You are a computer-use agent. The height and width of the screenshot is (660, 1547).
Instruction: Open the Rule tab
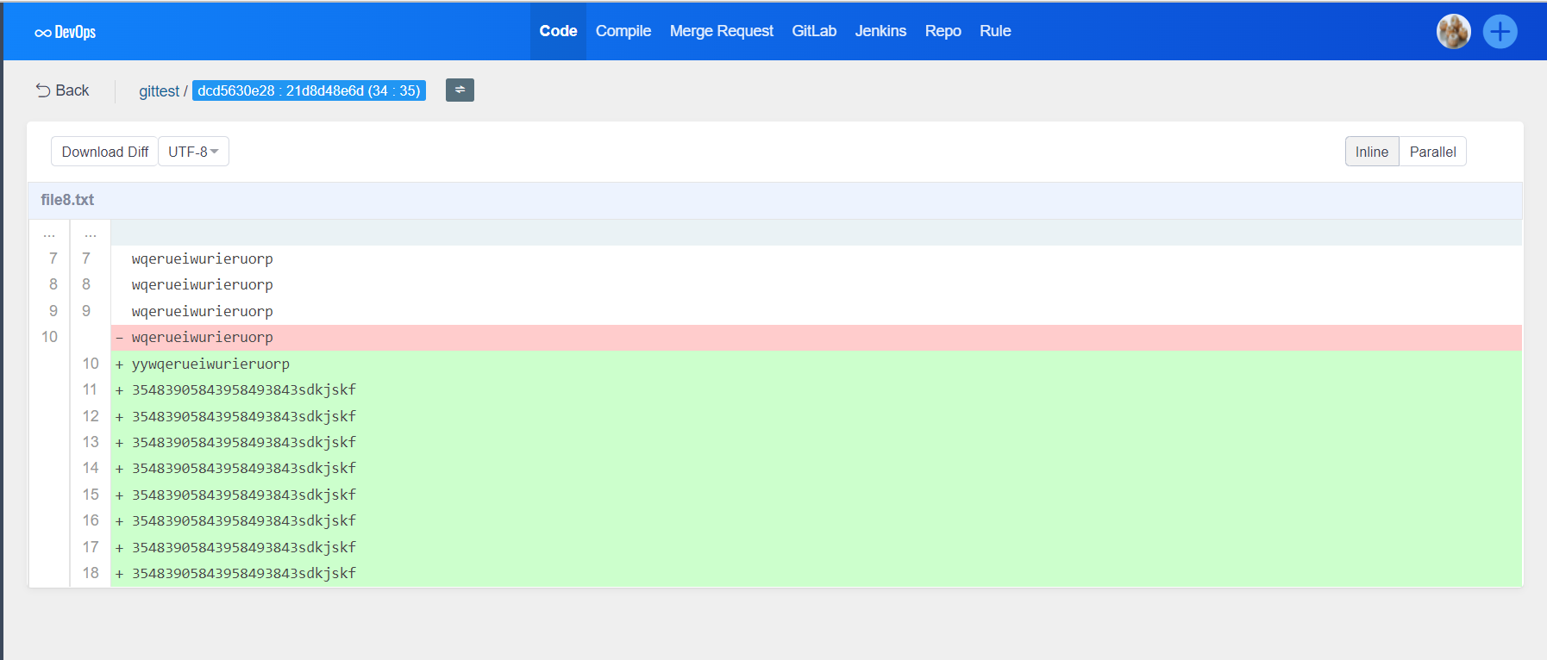click(x=995, y=31)
